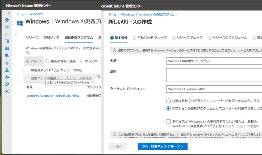Open Groups icon in left sidebar

coord(7,77)
